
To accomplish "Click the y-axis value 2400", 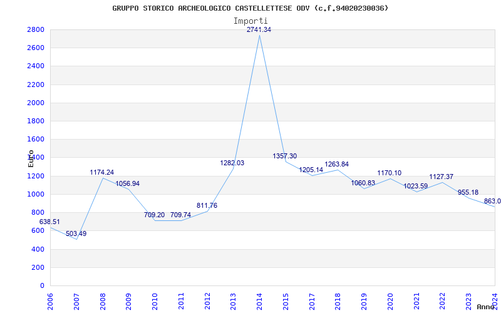I will (x=36, y=66).
